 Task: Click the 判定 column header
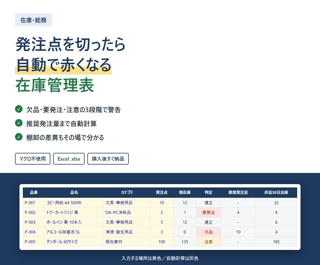coord(208,192)
